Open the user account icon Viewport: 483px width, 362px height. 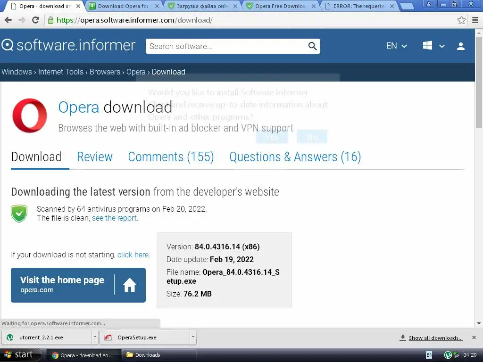(x=460, y=46)
